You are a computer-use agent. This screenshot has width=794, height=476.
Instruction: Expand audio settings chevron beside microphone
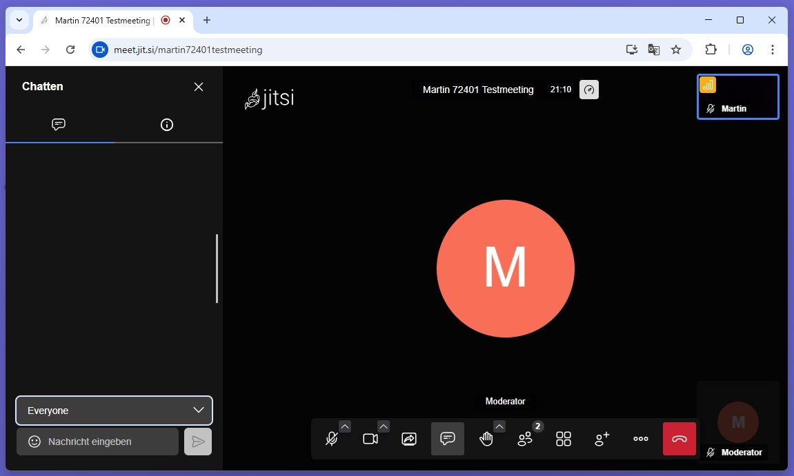(345, 426)
